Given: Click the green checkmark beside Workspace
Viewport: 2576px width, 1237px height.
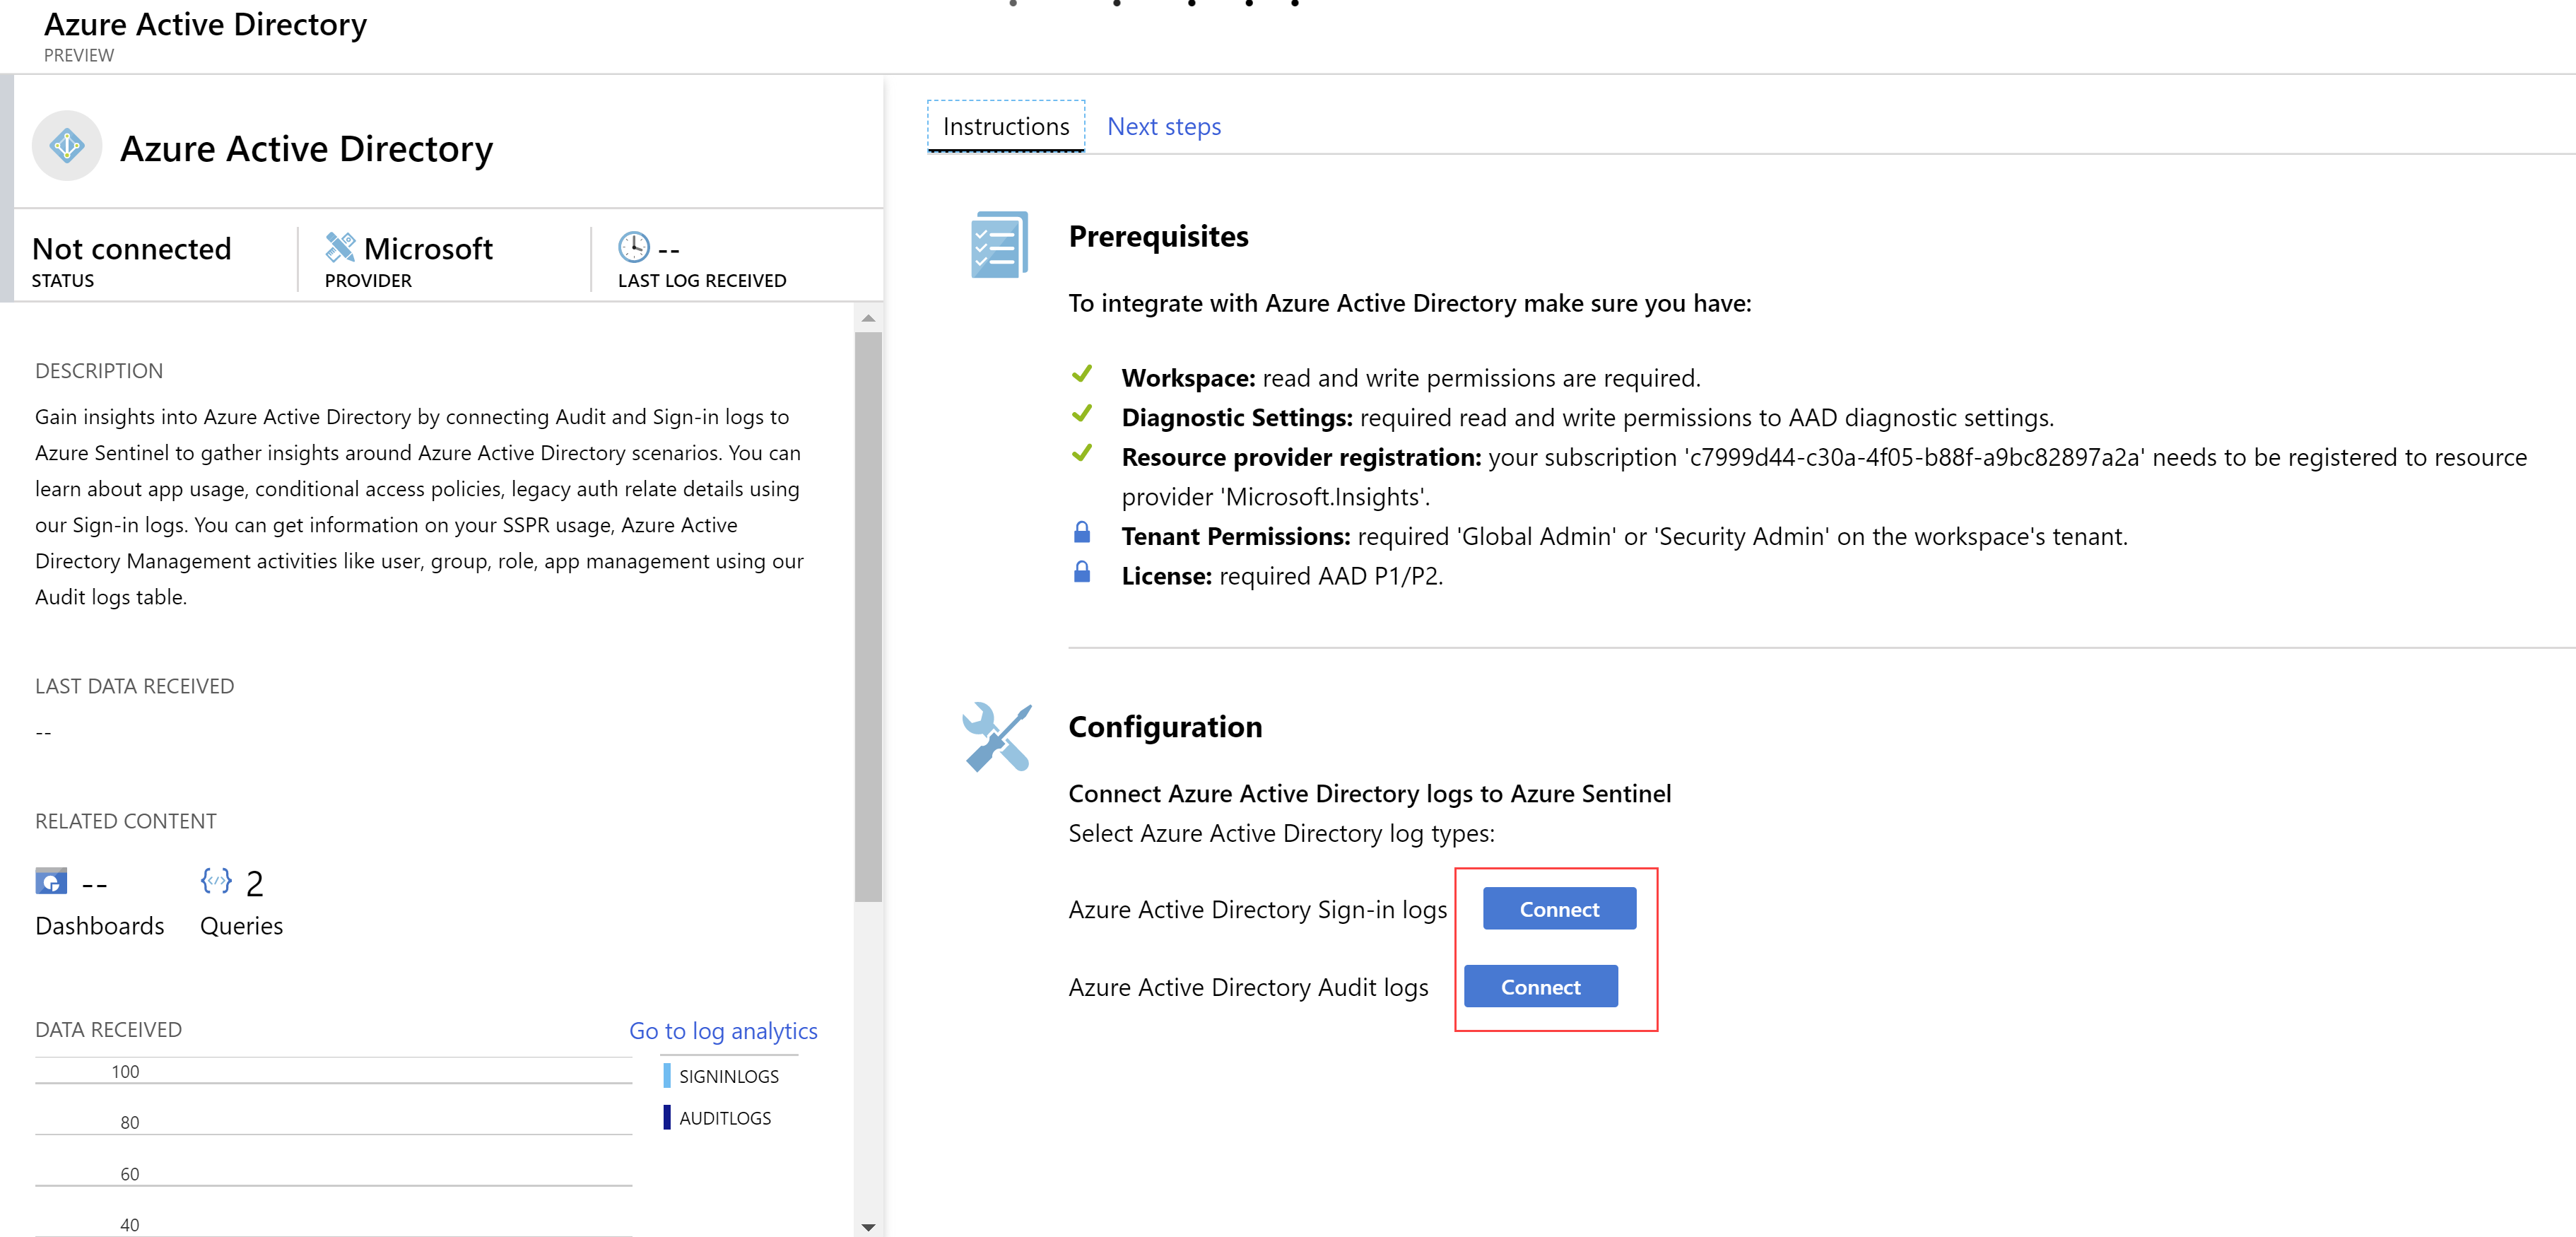Looking at the screenshot, I should pos(1082,374).
